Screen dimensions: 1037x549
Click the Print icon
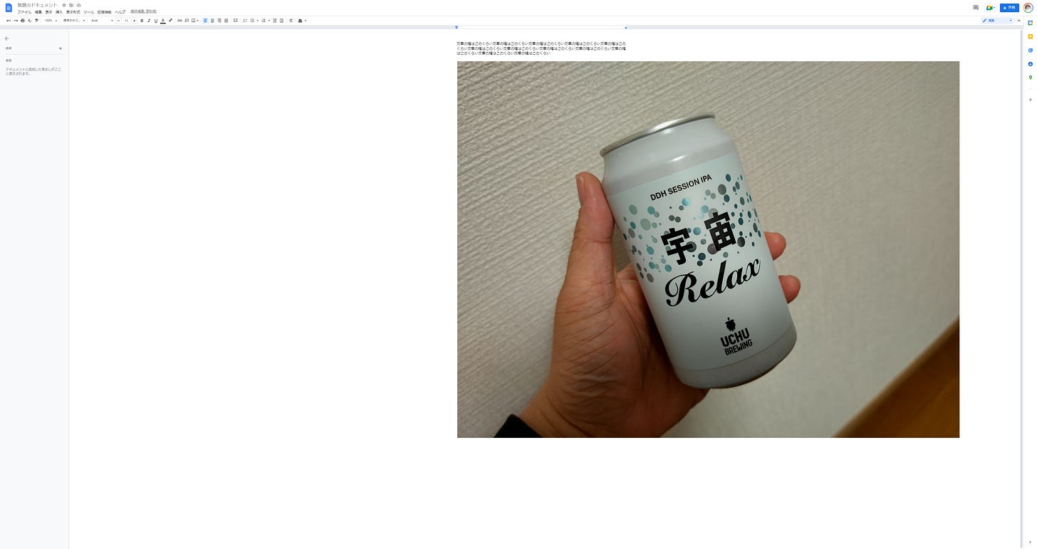(x=23, y=21)
